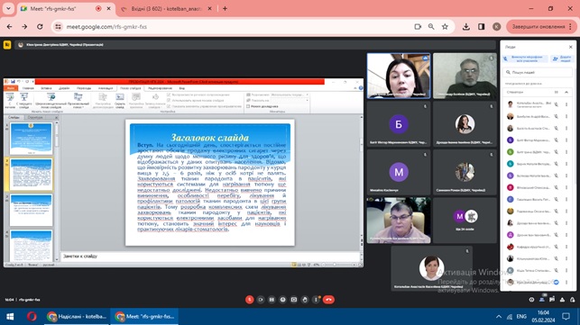580x325 pixels.
Task: Click the 'Додати людей' button
Action: (561, 59)
